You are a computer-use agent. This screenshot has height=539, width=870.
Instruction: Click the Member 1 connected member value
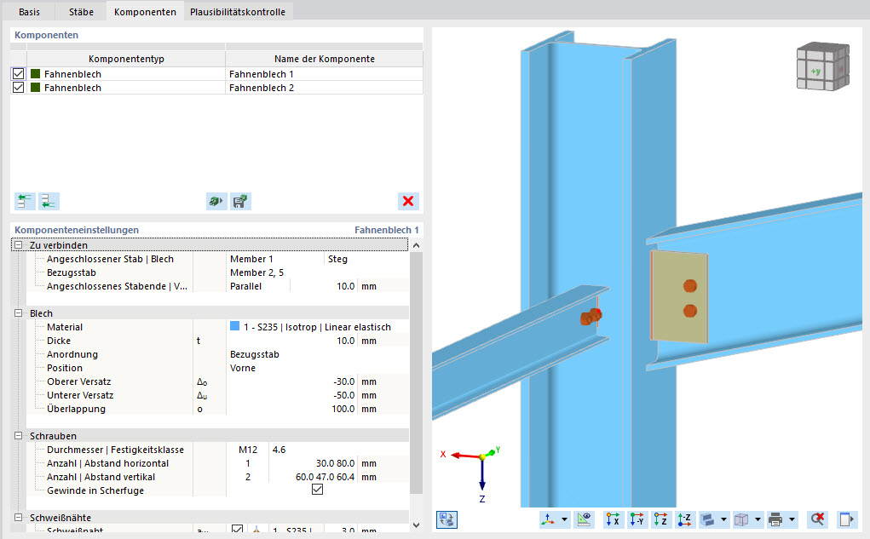251,259
